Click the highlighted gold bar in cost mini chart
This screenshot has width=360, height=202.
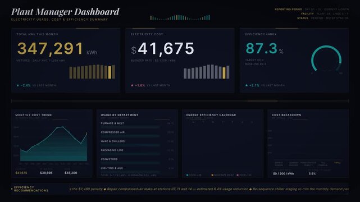coord(224,73)
